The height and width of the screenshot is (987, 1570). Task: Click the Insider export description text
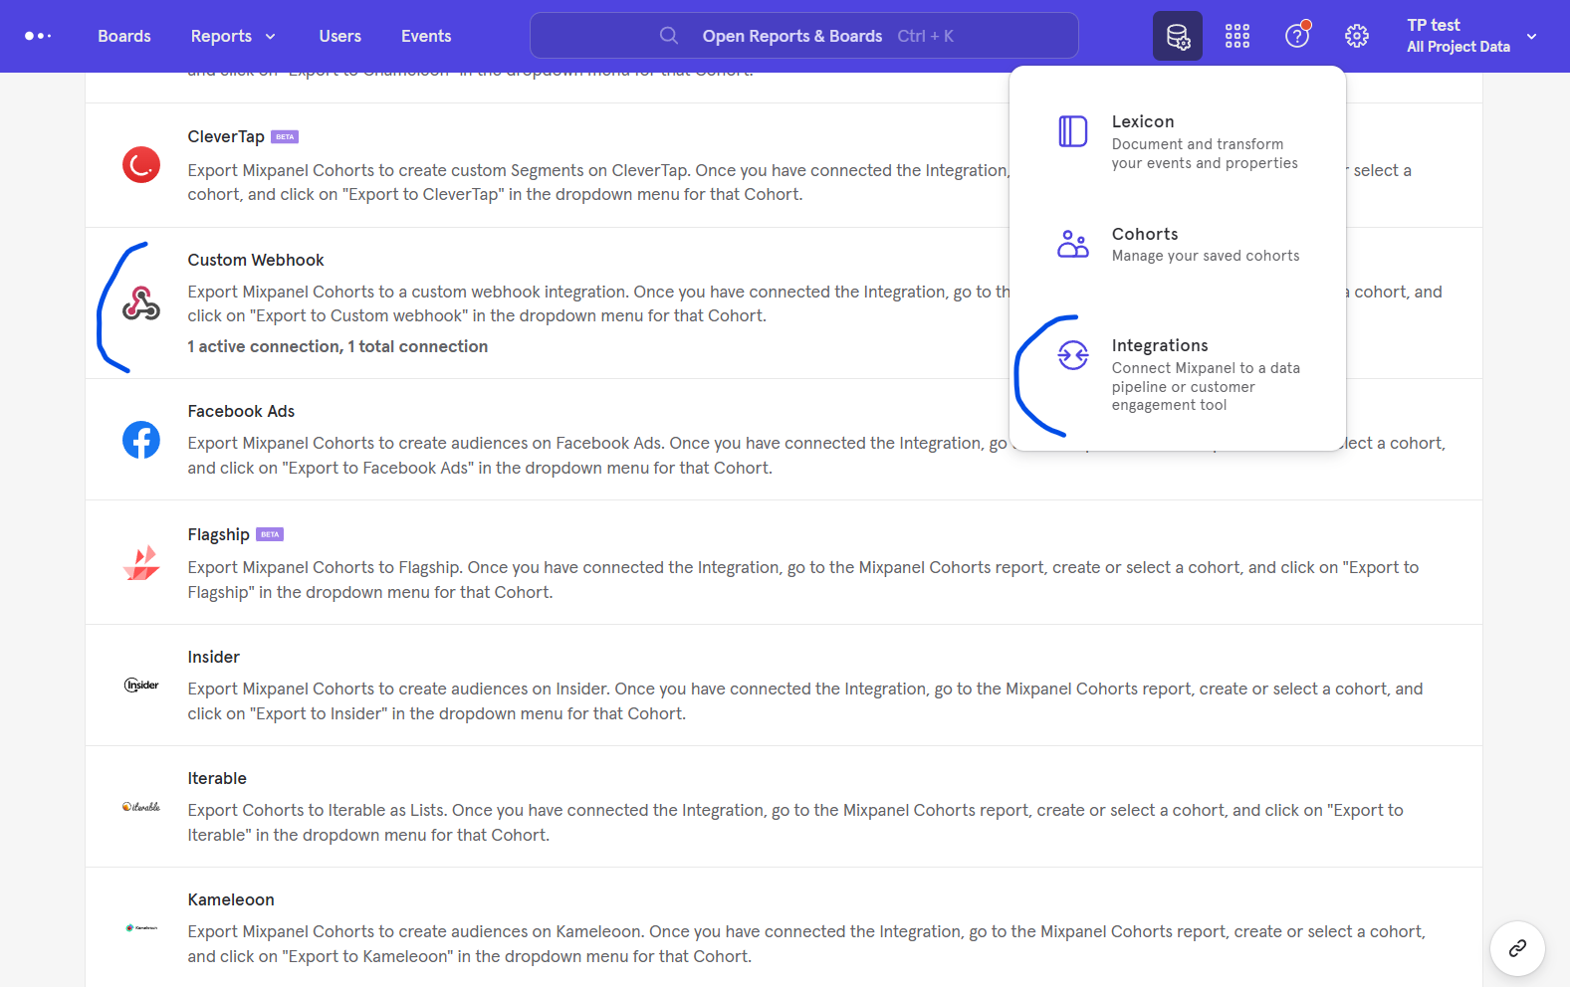pos(805,700)
